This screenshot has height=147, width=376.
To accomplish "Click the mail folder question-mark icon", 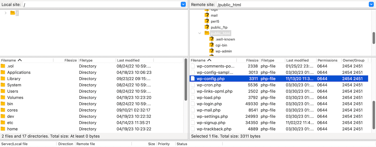I will pos(207,15).
